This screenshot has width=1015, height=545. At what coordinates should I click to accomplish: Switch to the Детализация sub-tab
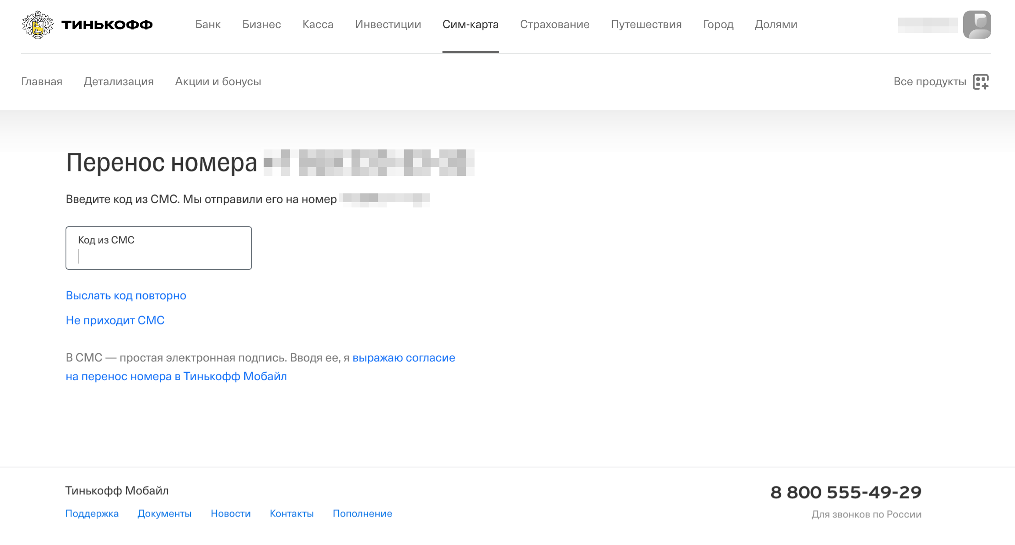pos(119,82)
